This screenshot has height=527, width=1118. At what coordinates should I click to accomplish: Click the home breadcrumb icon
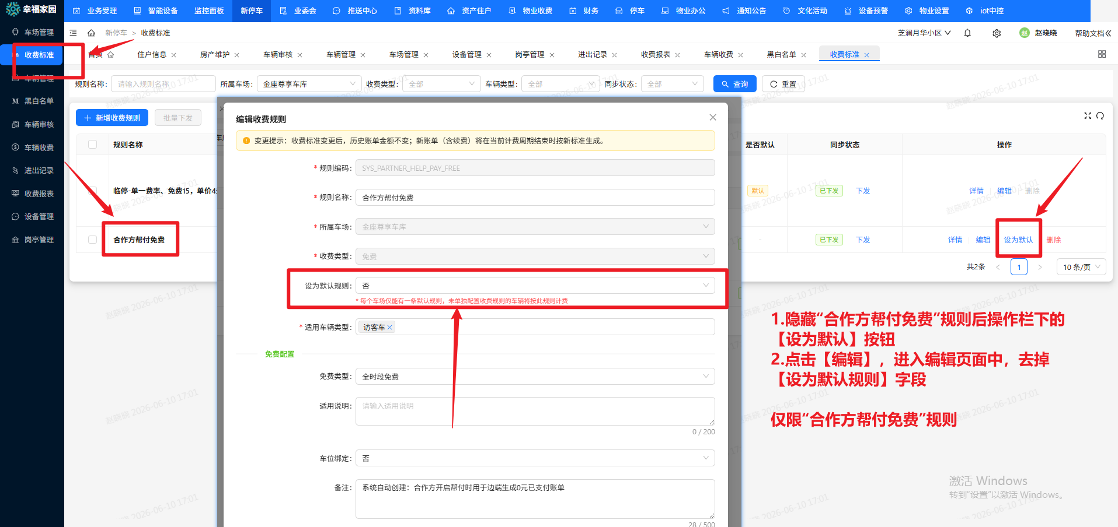pyautogui.click(x=91, y=33)
